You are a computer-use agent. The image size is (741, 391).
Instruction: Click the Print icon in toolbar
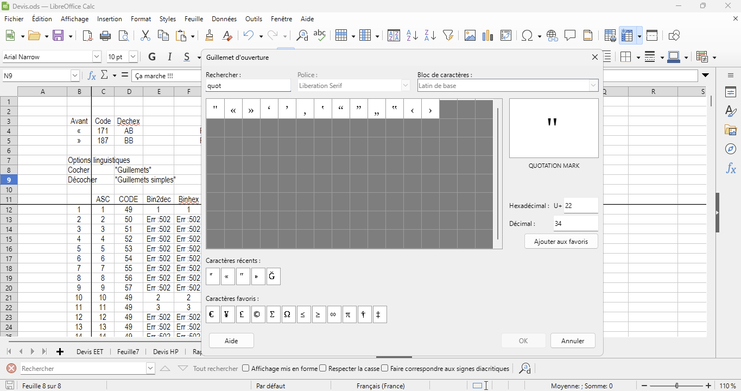[x=106, y=36]
